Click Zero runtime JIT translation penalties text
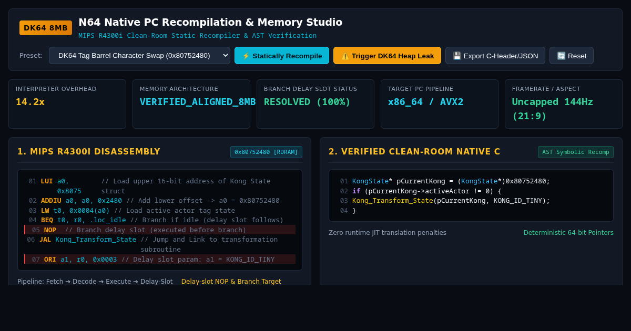Screen dimensions: 631x331 388,233
